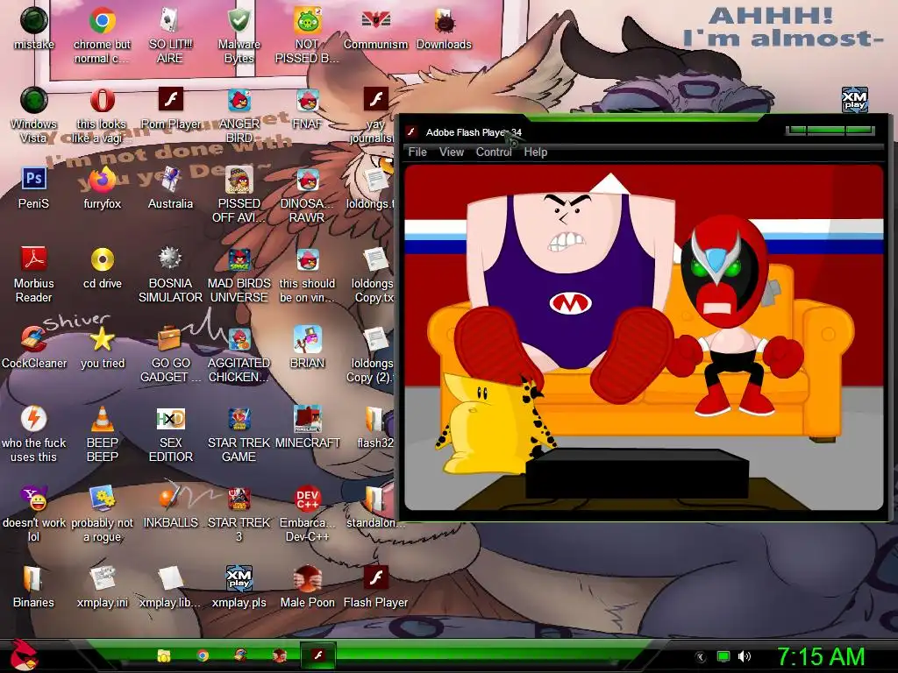This screenshot has width=898, height=673.
Task: Open the 'chrome but normal' Chrome shortcut
Action: click(x=102, y=35)
